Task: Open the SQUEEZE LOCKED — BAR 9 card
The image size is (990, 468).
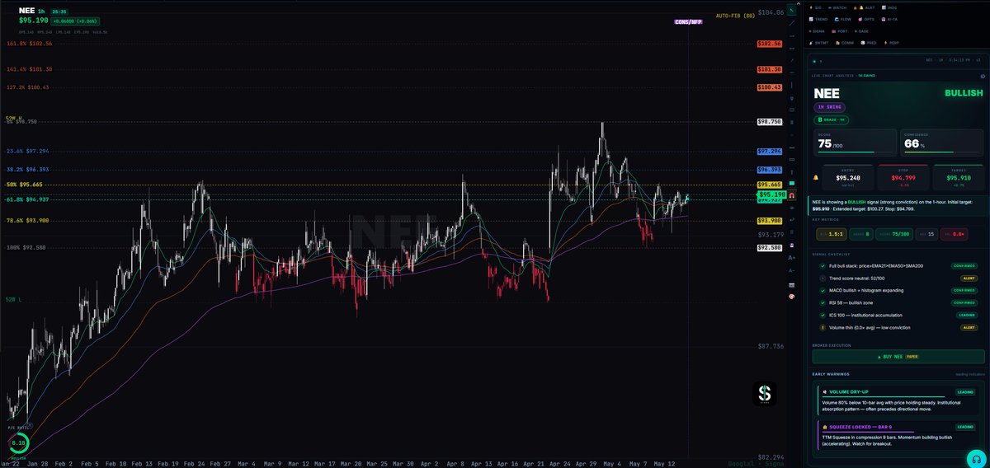Action: coord(899,436)
